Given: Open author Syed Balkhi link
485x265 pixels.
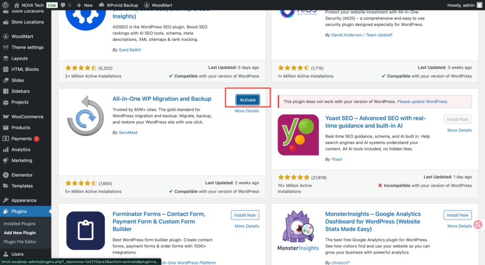Looking at the screenshot, I should click(130, 50).
